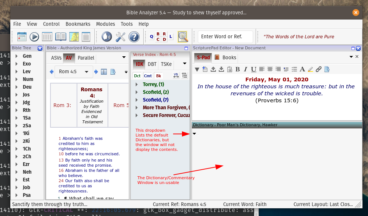Go to previous verse with left arrow
This screenshot has height=216, width=368.
(x=52, y=72)
